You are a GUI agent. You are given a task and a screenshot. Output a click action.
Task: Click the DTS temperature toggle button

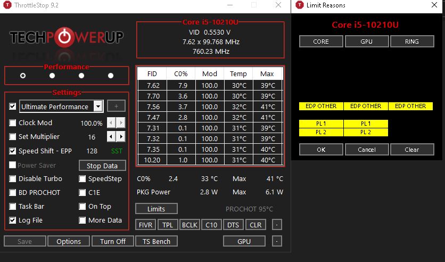tap(233, 225)
